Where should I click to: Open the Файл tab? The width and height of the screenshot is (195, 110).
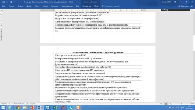point(4,6)
